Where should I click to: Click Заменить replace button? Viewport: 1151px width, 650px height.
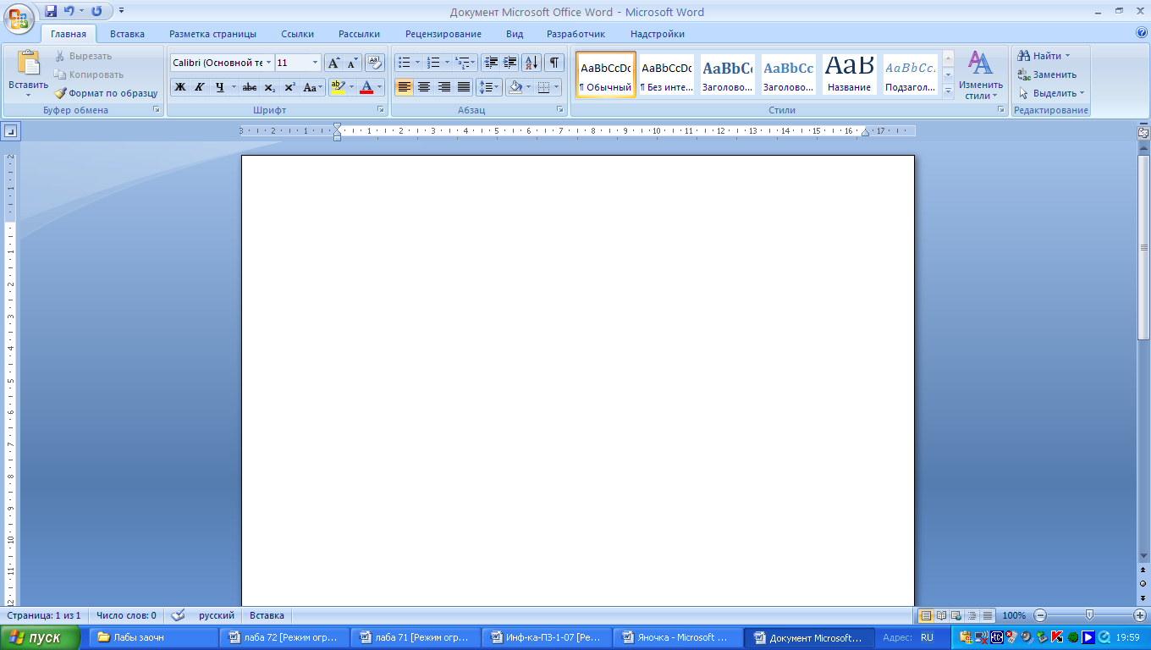pyautogui.click(x=1048, y=74)
